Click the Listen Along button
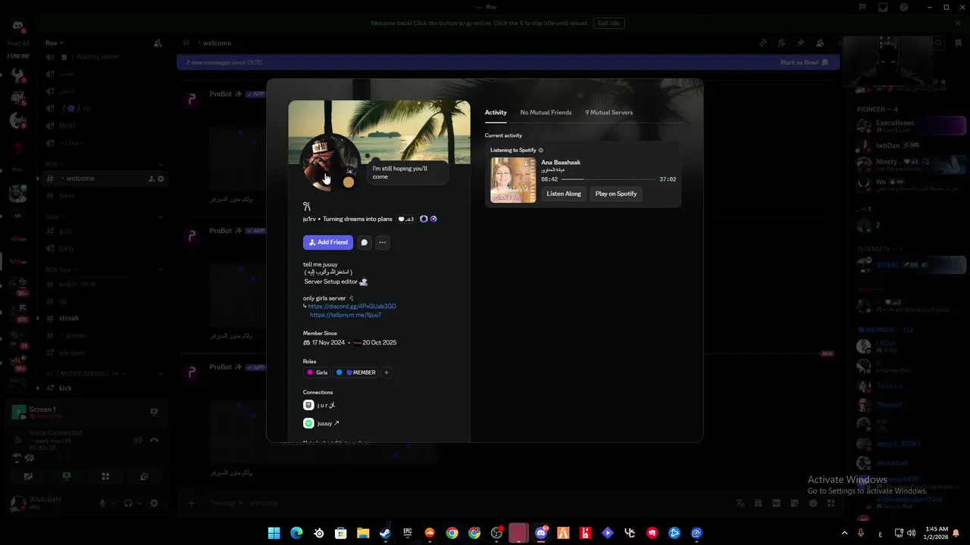Image resolution: width=970 pixels, height=545 pixels. pos(564,194)
